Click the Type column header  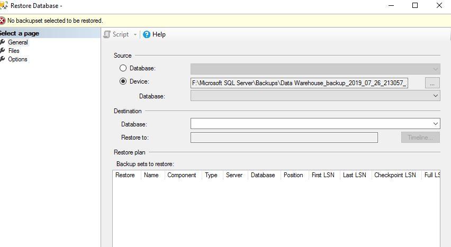click(213, 175)
